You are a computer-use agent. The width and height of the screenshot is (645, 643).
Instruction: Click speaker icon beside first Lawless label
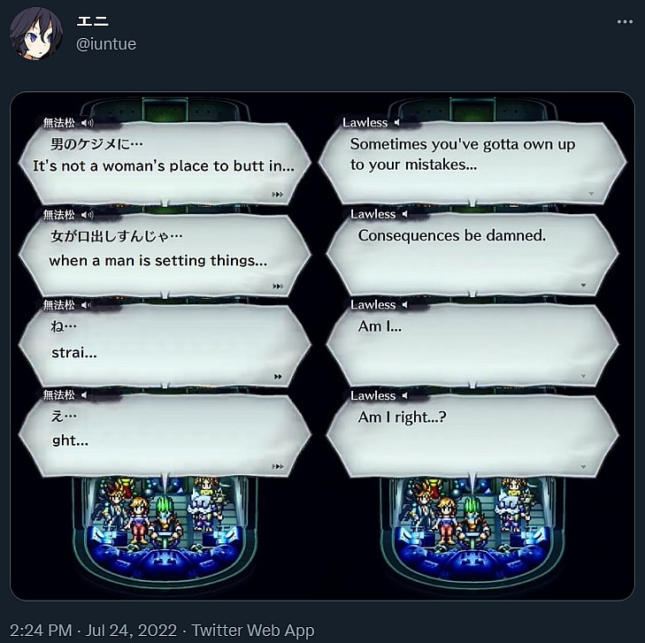click(397, 123)
